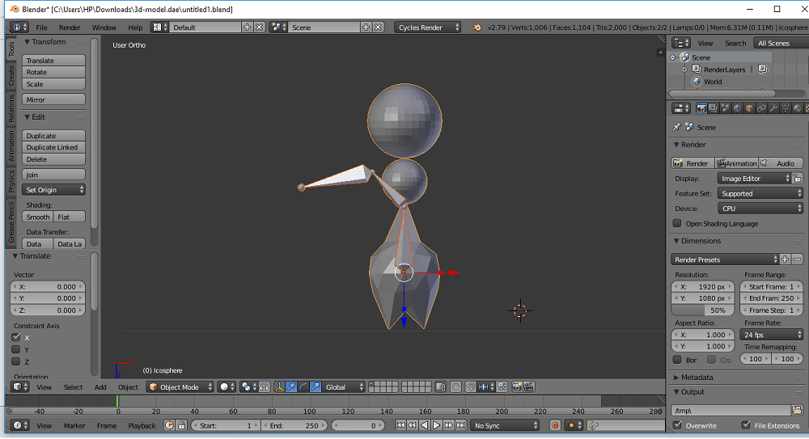Open the Scene properties tab icon
This screenshot has width=809, height=439.
pos(726,108)
